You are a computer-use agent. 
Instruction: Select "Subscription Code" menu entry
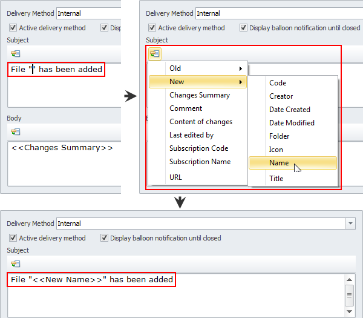click(x=200, y=148)
